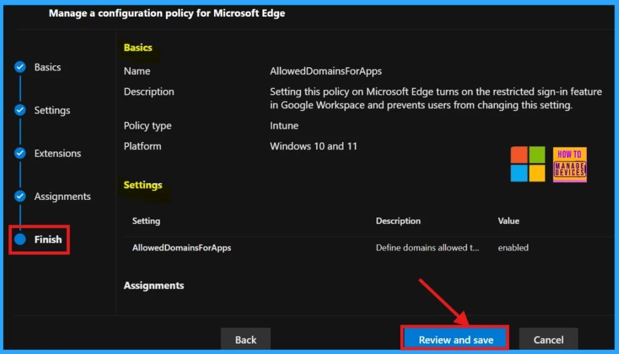Open the Extensions wizard step
619x354 pixels.
[57, 153]
